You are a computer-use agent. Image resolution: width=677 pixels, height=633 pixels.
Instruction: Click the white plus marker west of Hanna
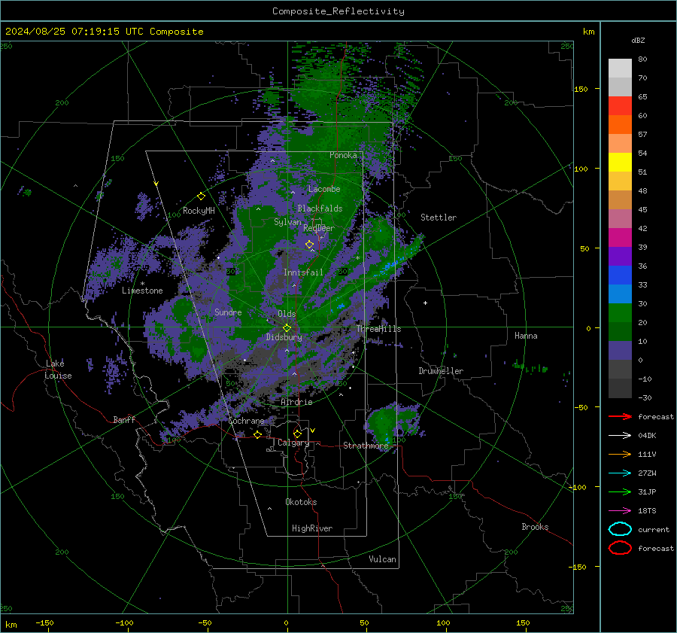pos(425,303)
